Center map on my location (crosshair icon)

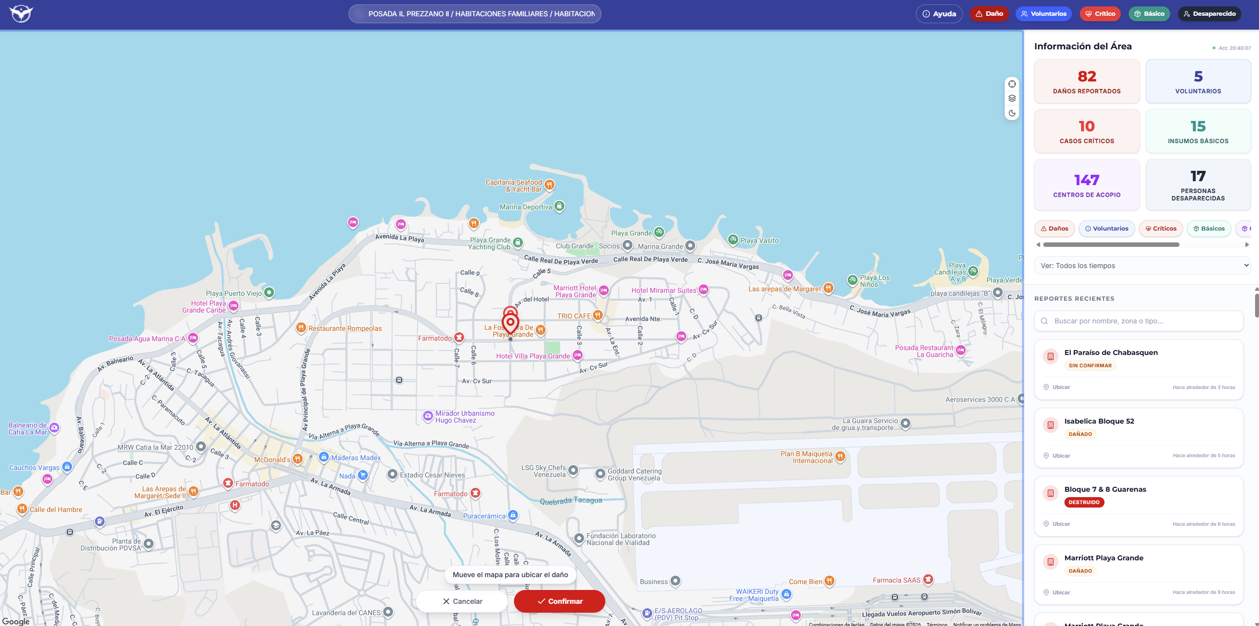pyautogui.click(x=1012, y=84)
